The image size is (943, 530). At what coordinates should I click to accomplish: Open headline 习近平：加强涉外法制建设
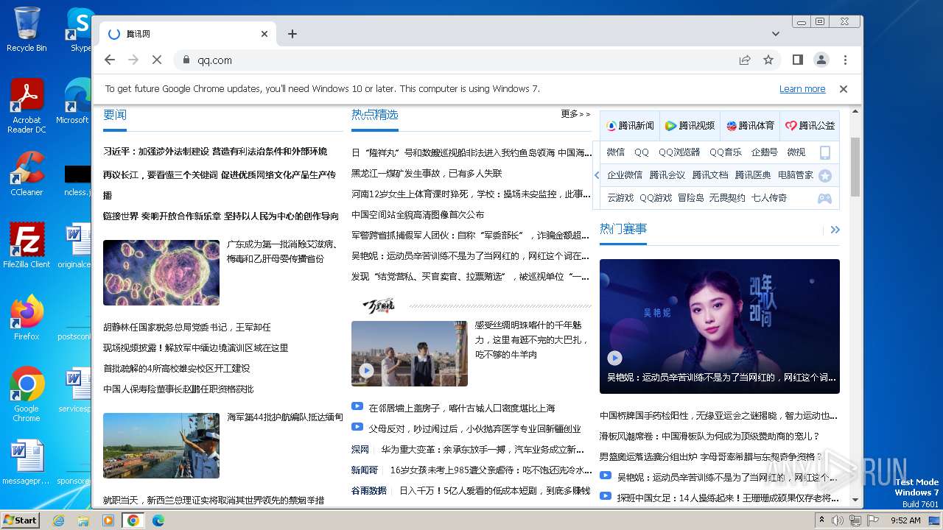[215, 152]
